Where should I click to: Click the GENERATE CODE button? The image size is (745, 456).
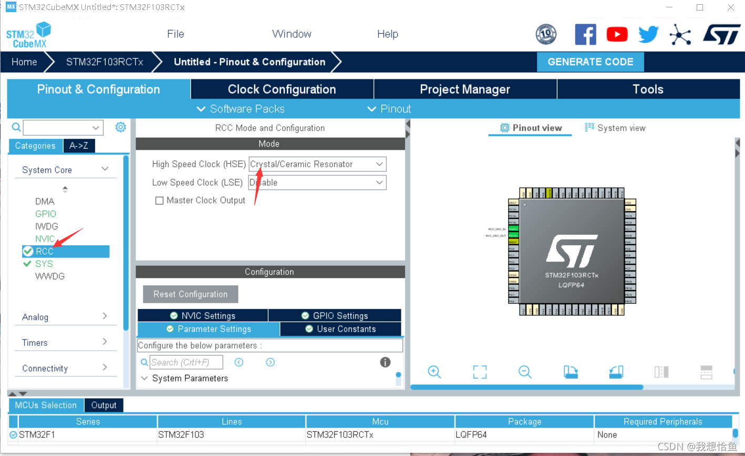(591, 62)
